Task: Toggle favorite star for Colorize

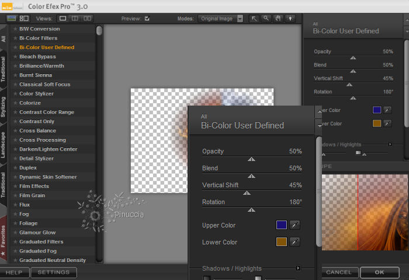Action: (15, 103)
